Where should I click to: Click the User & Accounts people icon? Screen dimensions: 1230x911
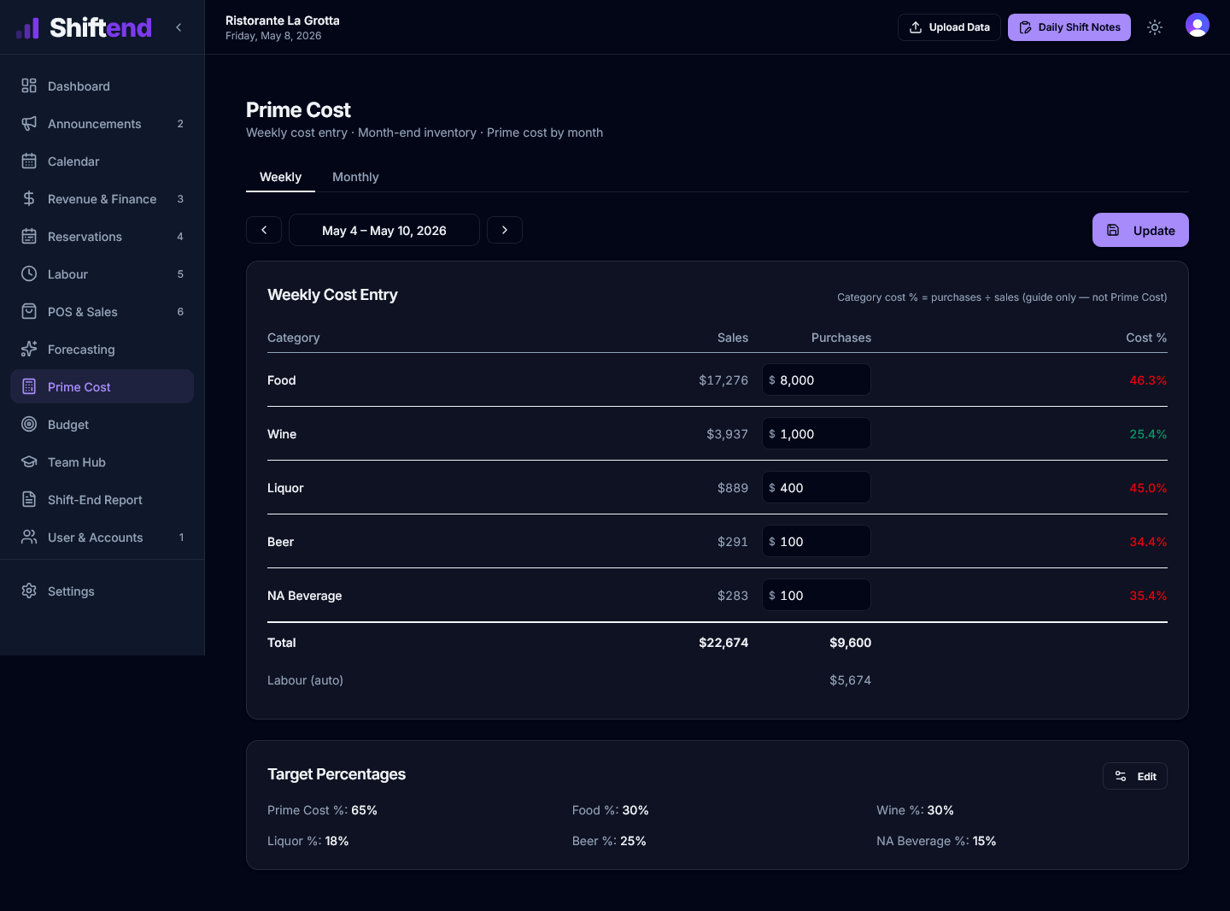pos(29,537)
